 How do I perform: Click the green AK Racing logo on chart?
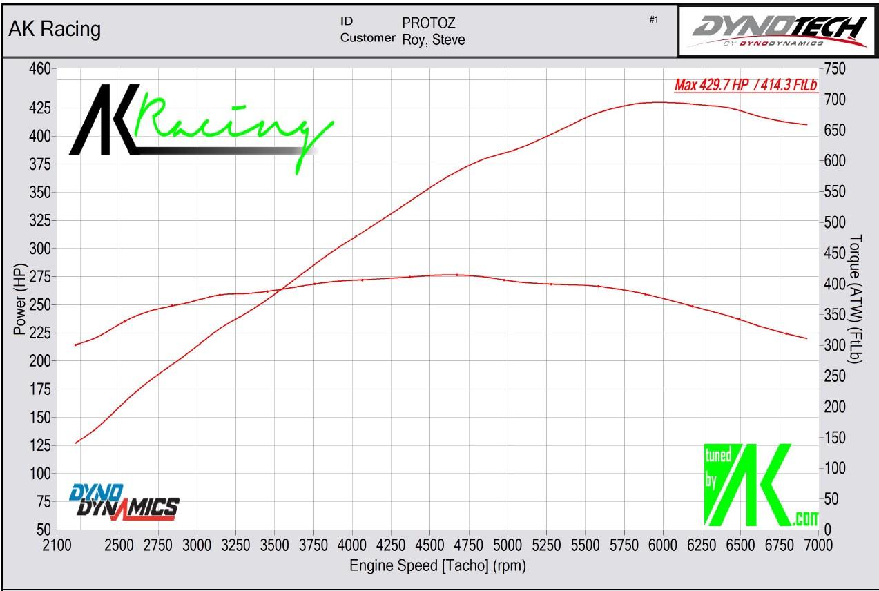[x=202, y=129]
